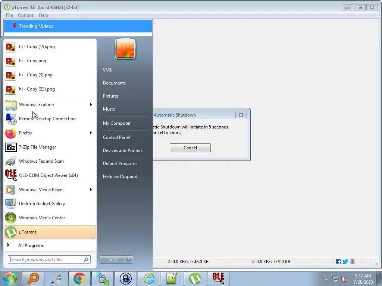The image size is (382, 286).
Task: Cancel the Automatic Shutdown
Action: coord(190,148)
